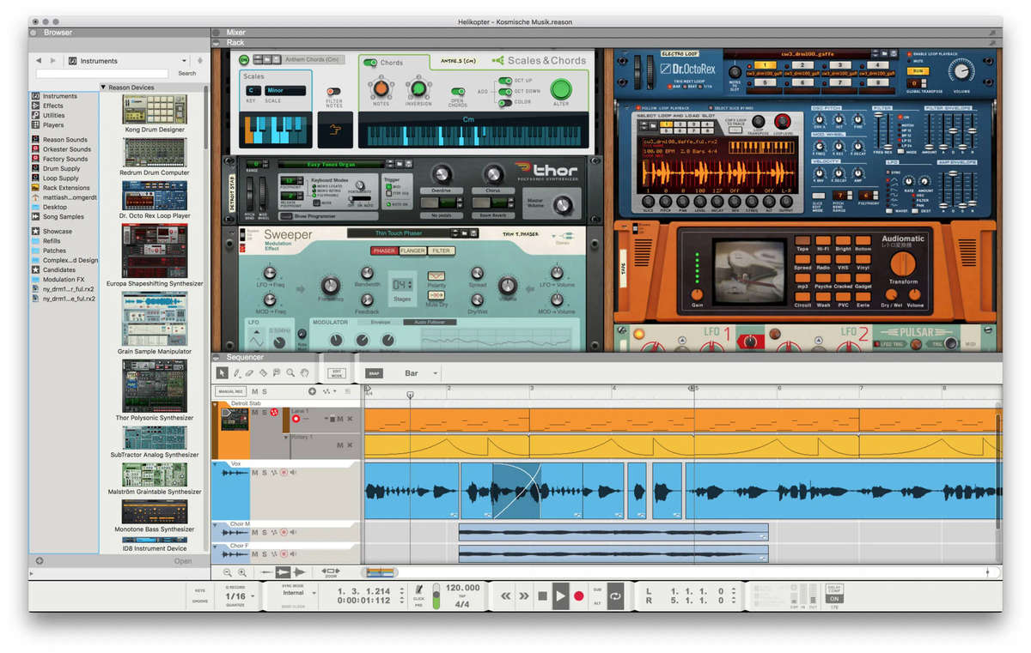Mute the Vox track

click(x=255, y=473)
